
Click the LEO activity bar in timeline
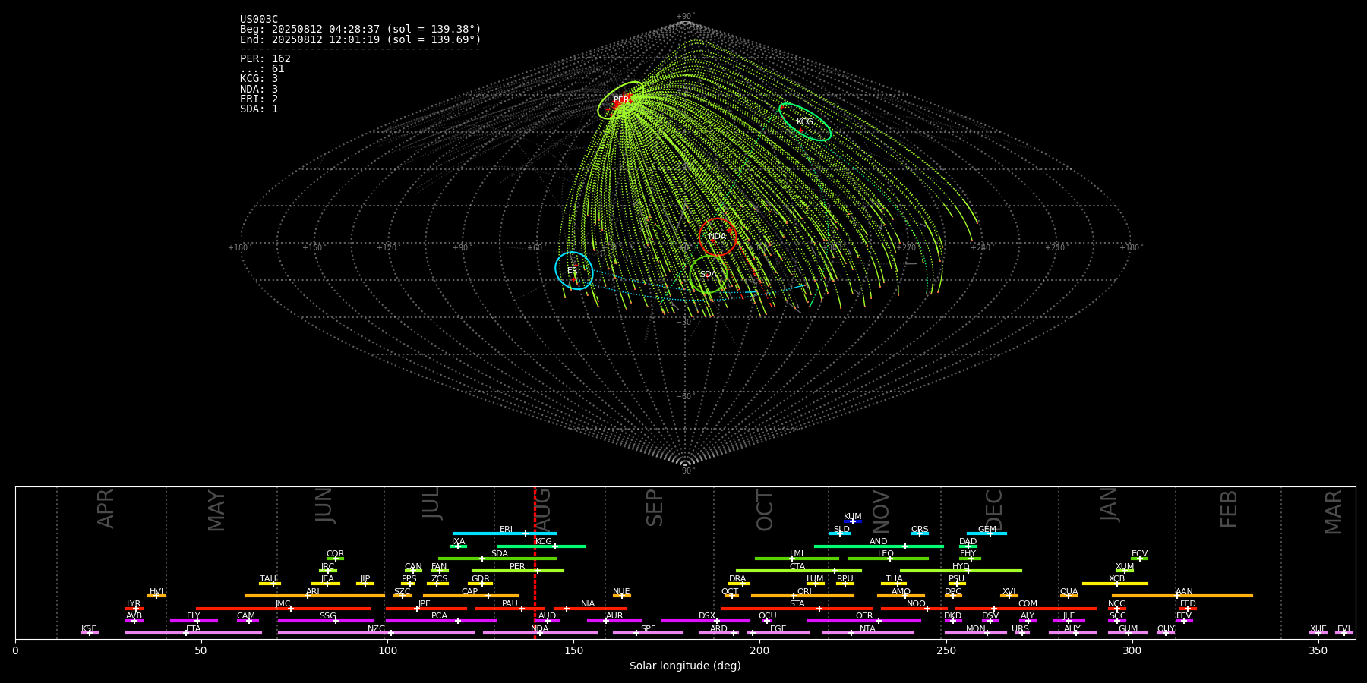[x=888, y=559]
